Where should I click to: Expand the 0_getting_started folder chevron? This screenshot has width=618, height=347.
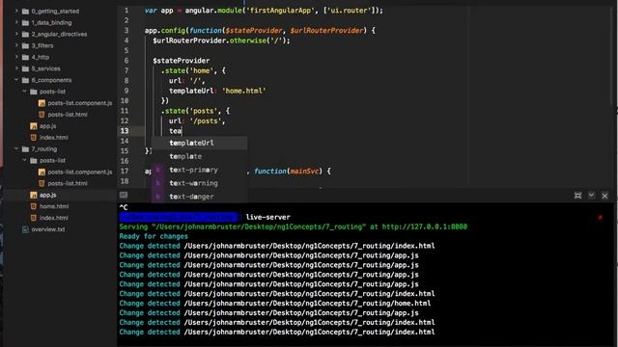[x=16, y=11]
